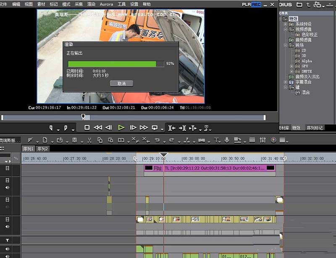
Task: Open the audio mixer icon
Action: (263, 140)
